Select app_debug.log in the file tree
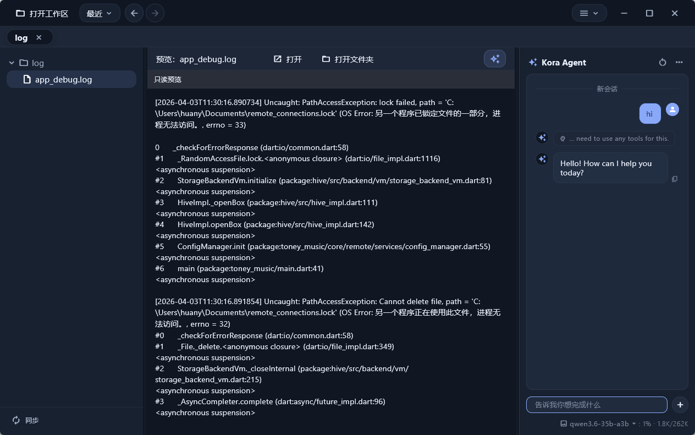Viewport: 695px width, 435px height. click(x=71, y=79)
